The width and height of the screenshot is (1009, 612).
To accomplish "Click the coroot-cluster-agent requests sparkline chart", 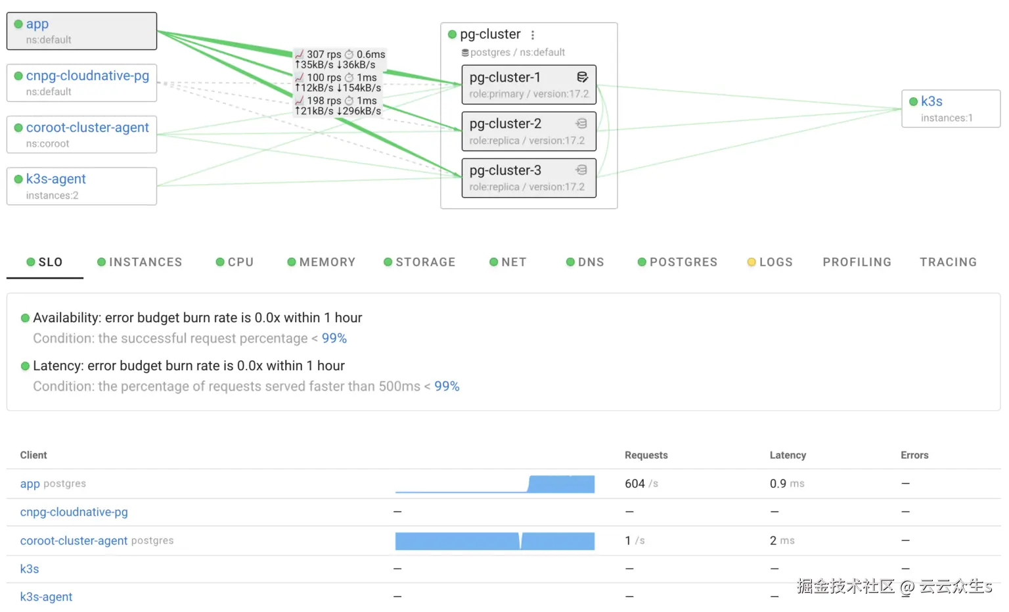I will [495, 541].
